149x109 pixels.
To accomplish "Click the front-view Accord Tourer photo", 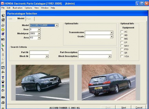I will click(x=43, y=82).
